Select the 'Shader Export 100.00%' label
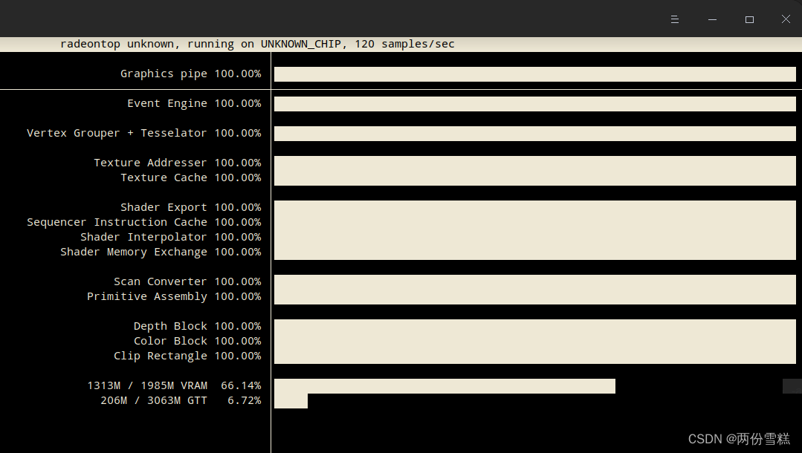Viewport: 802px width, 453px height. tap(191, 207)
